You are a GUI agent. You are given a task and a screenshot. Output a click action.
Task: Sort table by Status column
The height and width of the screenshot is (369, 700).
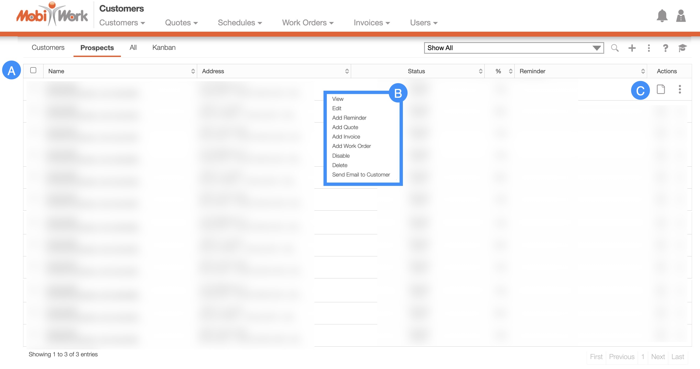[x=417, y=71]
